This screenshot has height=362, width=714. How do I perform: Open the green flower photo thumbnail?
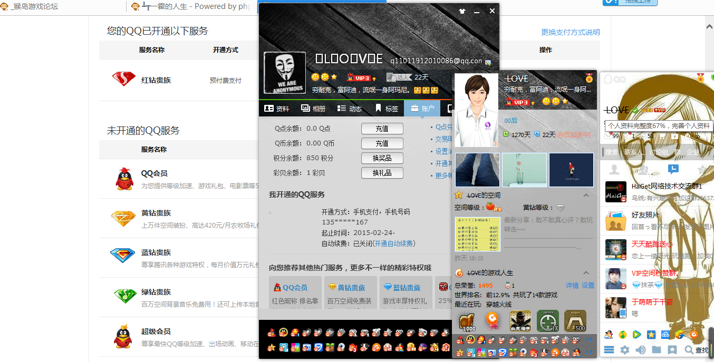click(524, 170)
